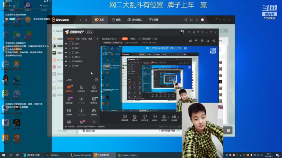Click the WeGame search magnifier icon

click(226, 31)
